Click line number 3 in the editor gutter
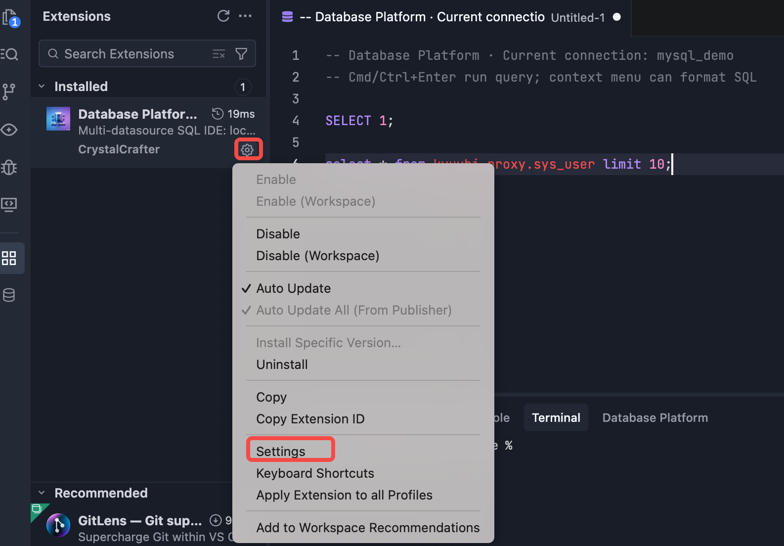This screenshot has width=784, height=546. [296, 99]
